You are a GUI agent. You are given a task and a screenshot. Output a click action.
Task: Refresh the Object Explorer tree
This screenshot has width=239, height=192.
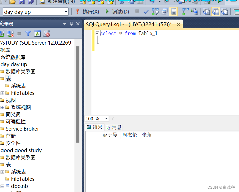(37, 34)
